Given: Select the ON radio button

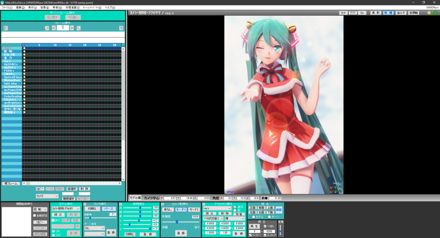Looking at the screenshot, I should 53,231.
